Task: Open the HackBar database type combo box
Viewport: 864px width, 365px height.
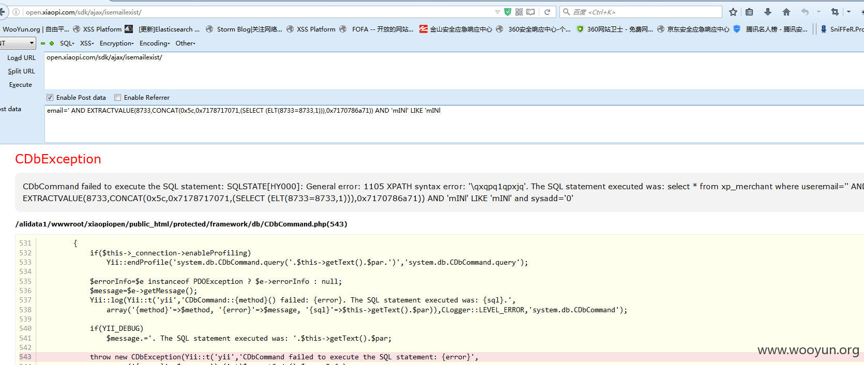Action: coord(18,43)
